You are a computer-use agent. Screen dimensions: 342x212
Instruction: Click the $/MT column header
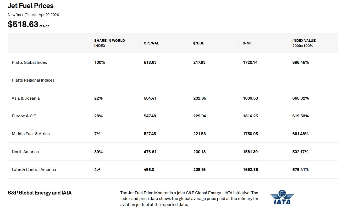[x=247, y=43]
